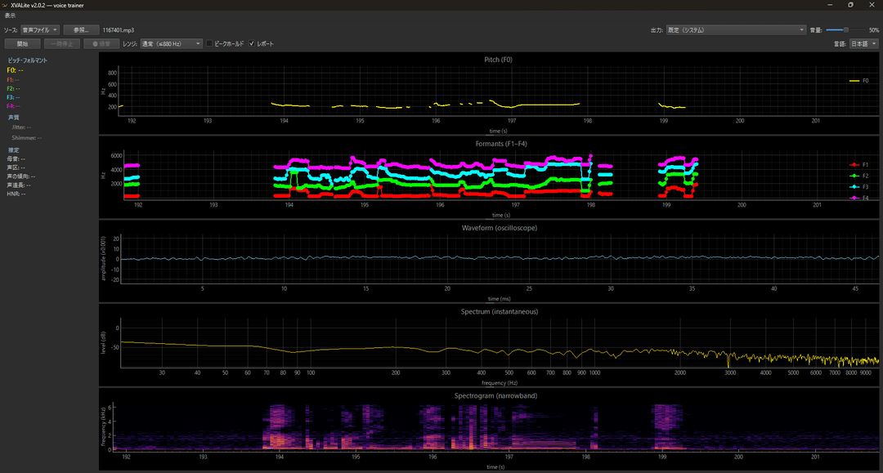
Task: Click the F1 legend marker in Formants plot
Action: [x=854, y=165]
